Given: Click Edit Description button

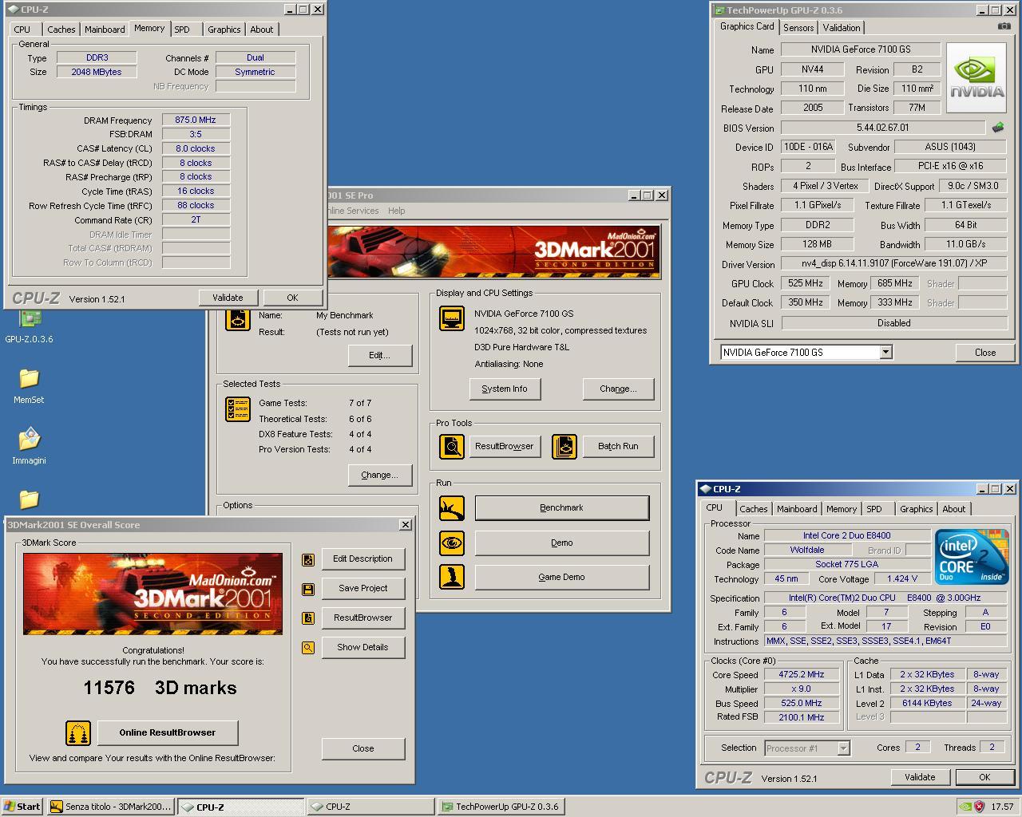Looking at the screenshot, I should (x=362, y=559).
